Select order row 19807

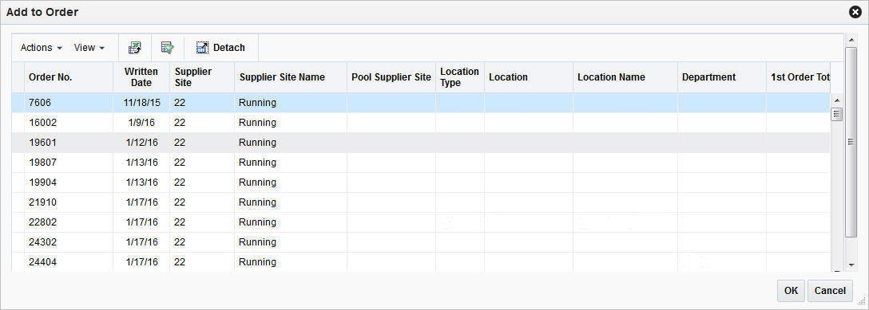pyautogui.click(x=421, y=163)
